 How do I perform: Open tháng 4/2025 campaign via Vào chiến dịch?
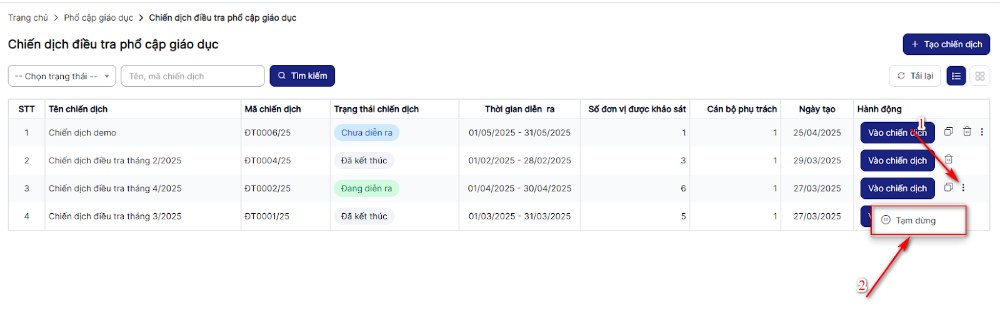[x=897, y=188]
